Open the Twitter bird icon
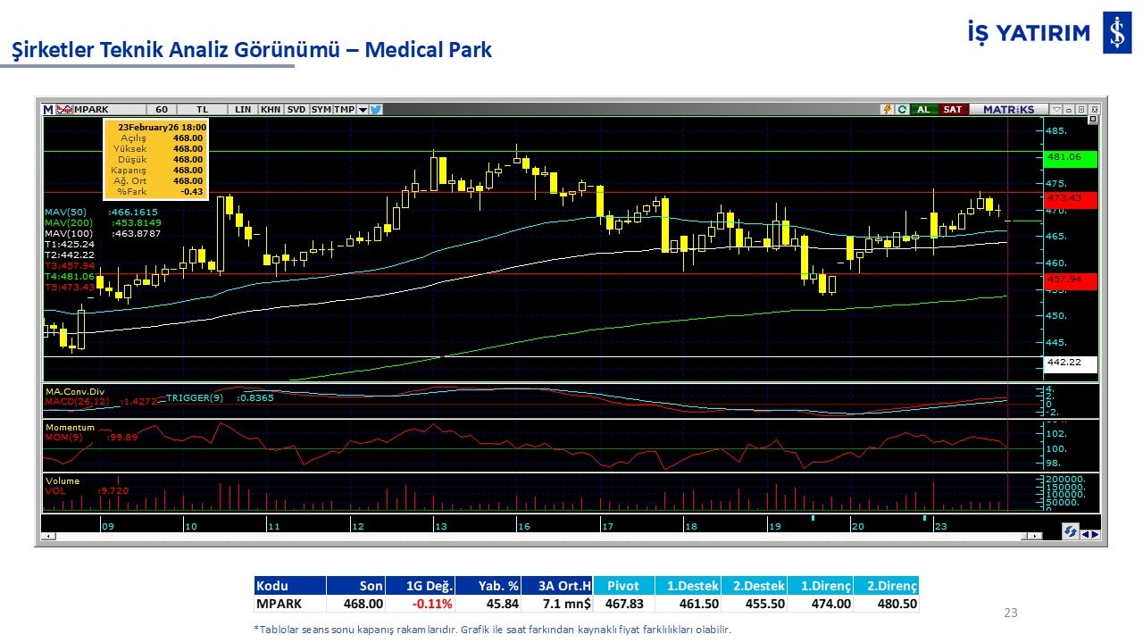1143x643 pixels. (x=376, y=110)
